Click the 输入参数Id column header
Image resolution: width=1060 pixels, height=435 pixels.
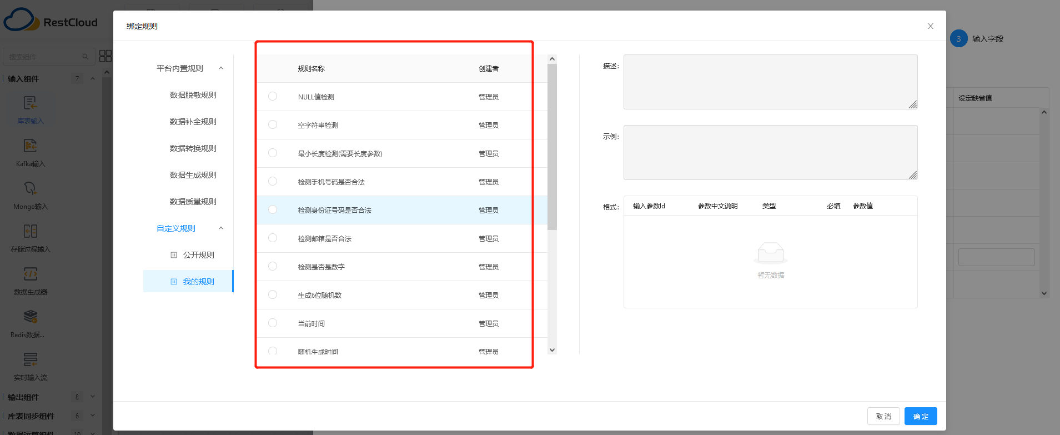pyautogui.click(x=649, y=206)
